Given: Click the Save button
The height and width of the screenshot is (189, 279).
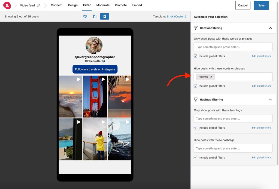Looking at the screenshot, I should [261, 5].
